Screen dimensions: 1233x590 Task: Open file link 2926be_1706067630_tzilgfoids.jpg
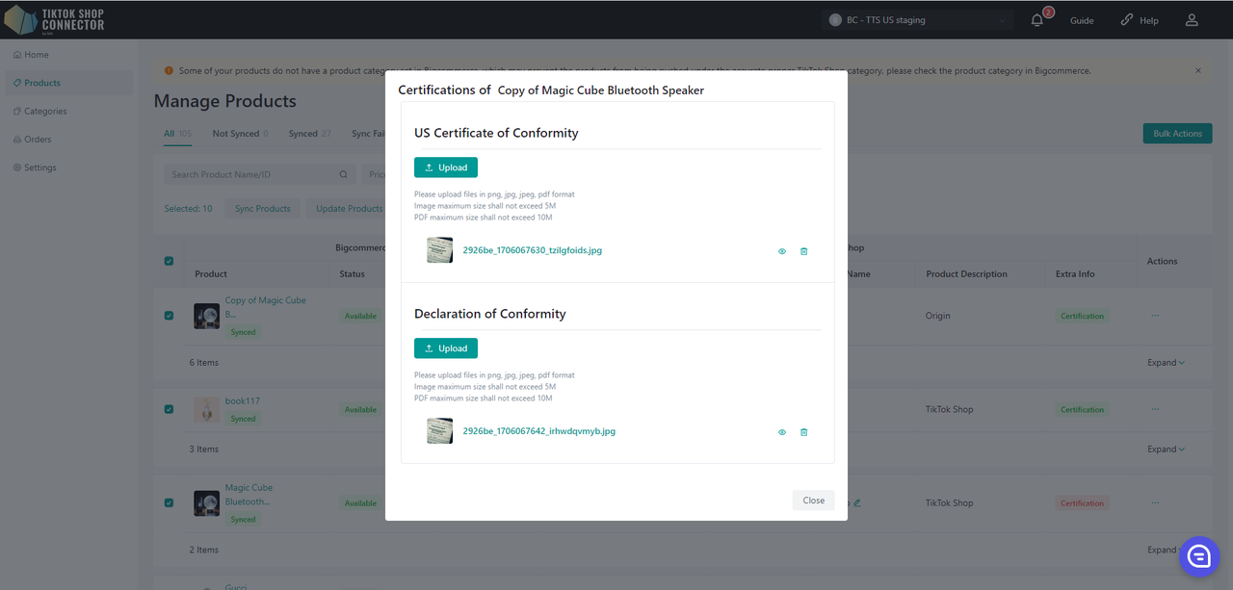533,250
